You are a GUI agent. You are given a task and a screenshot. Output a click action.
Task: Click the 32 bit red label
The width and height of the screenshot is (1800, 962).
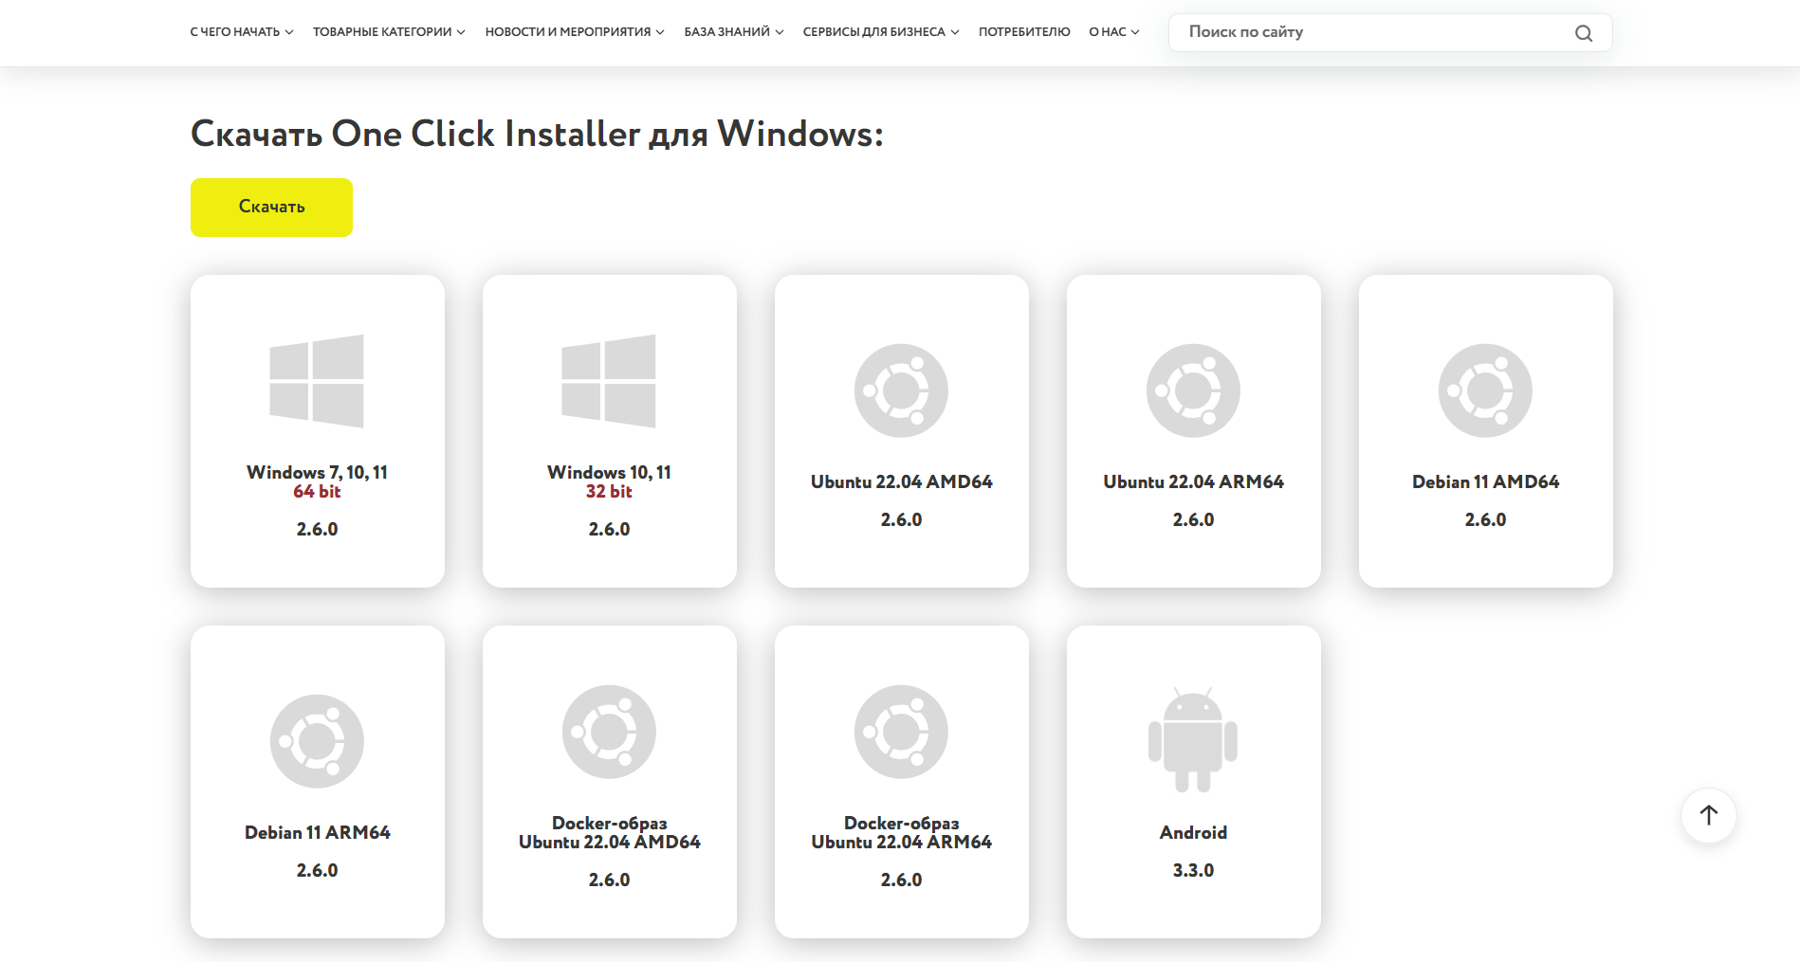click(609, 491)
